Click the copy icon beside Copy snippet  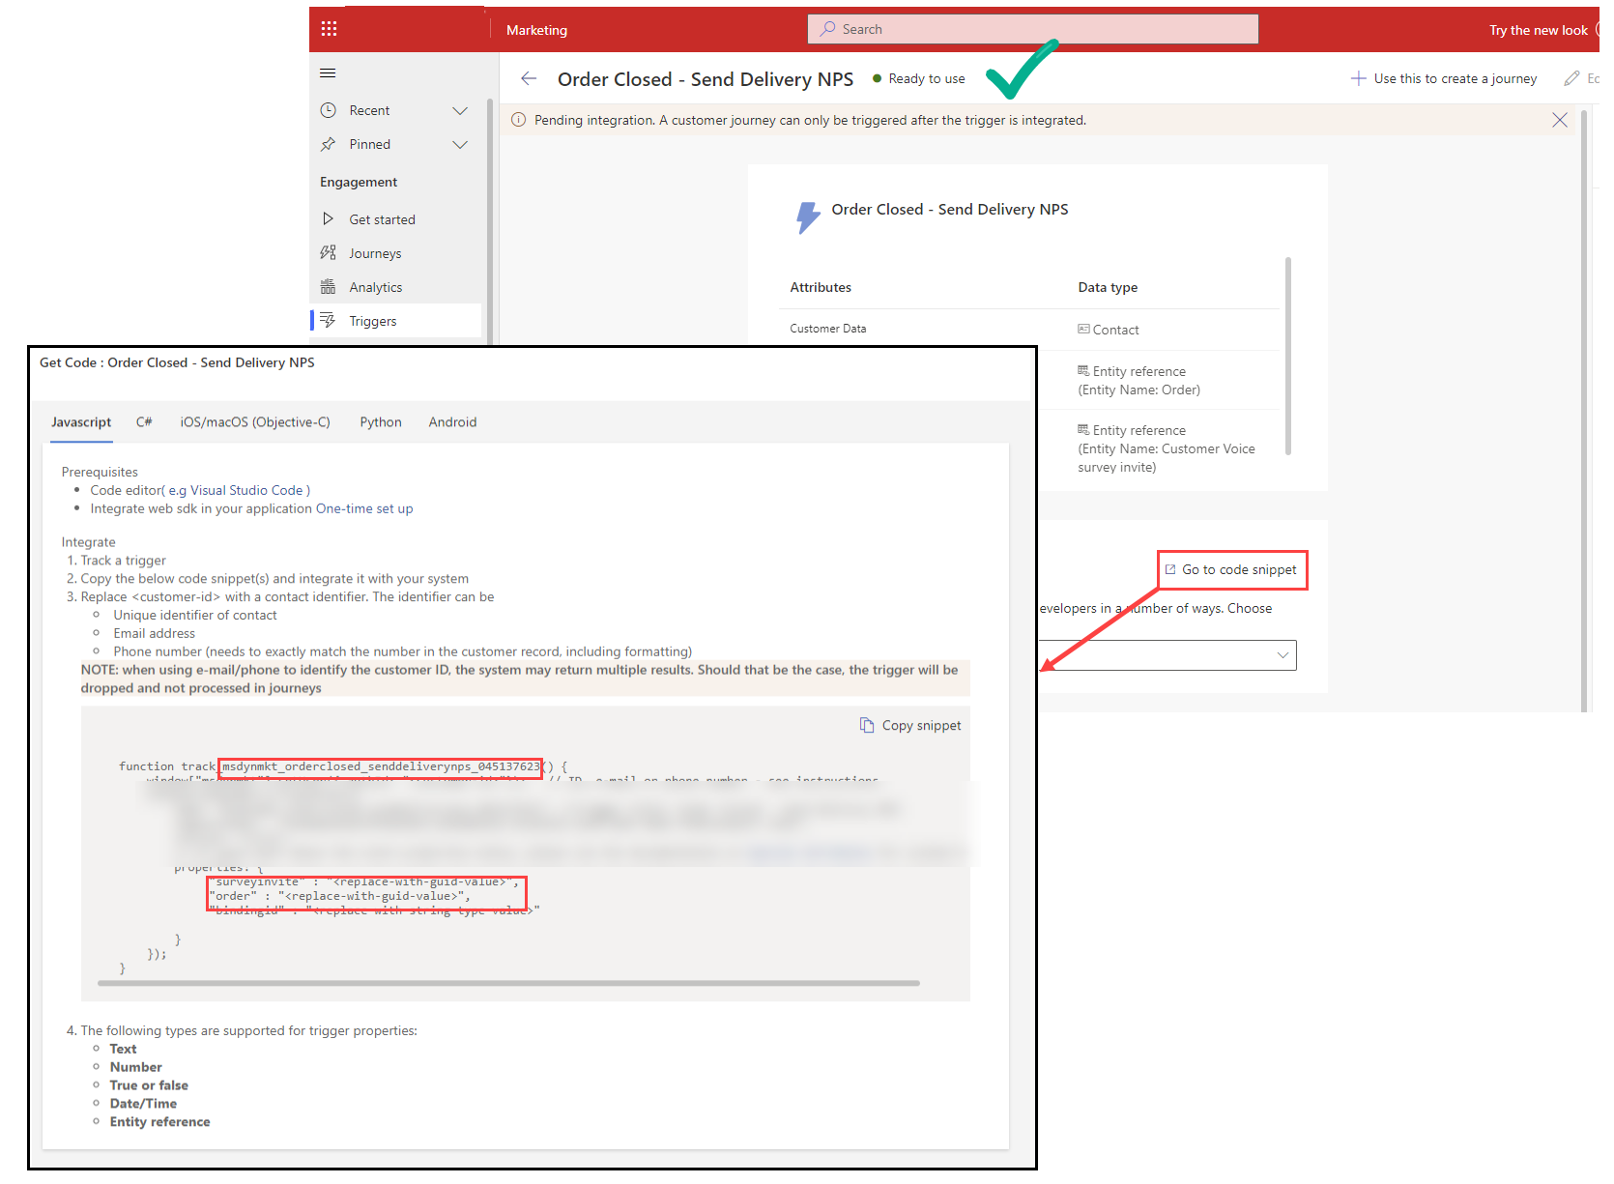click(867, 725)
